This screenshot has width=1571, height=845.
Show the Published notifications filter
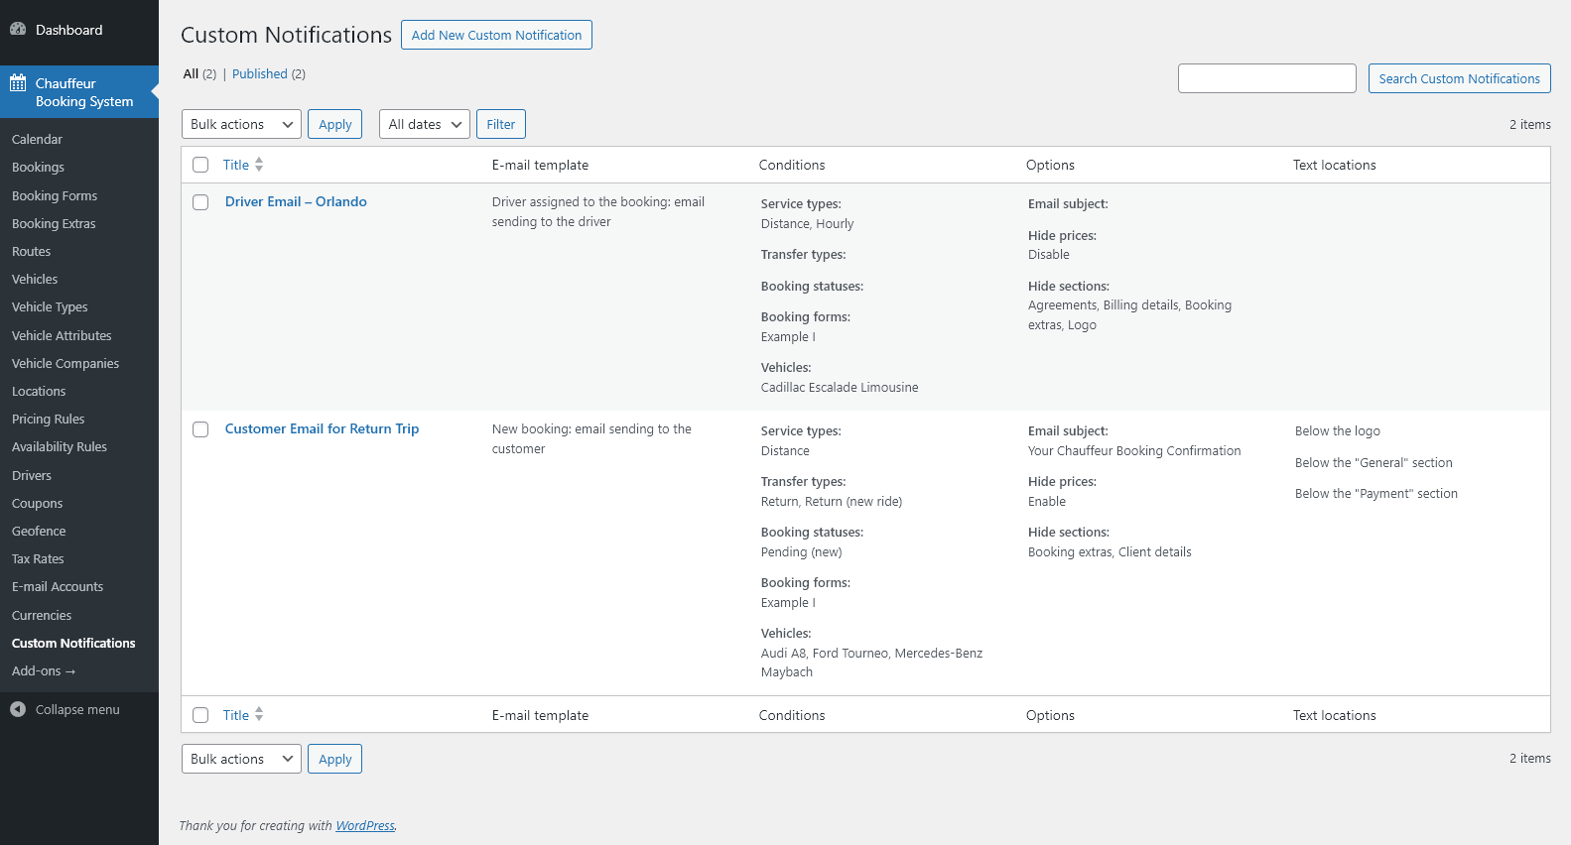pos(260,74)
